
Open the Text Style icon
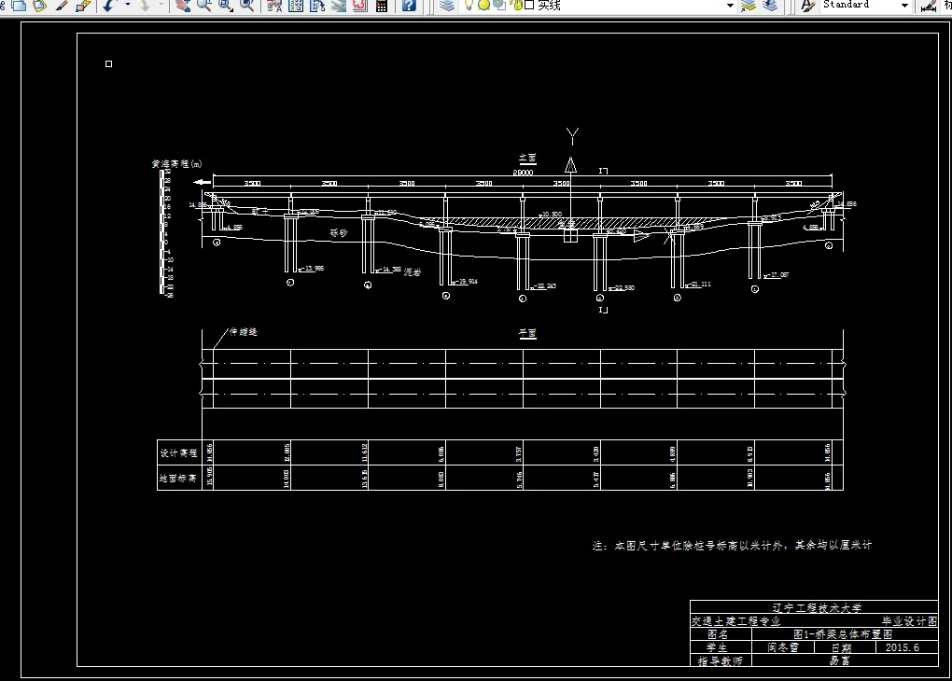(807, 6)
